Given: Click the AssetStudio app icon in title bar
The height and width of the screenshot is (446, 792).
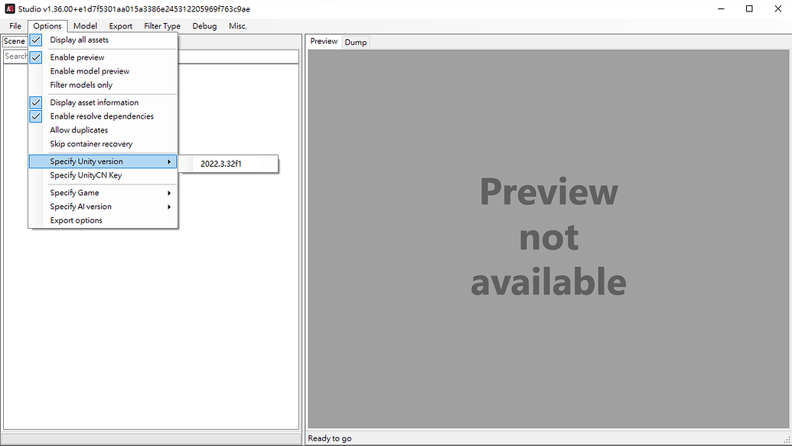Looking at the screenshot, I should coord(10,8).
